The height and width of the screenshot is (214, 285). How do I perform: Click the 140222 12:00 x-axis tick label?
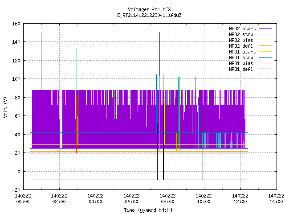click(240, 199)
